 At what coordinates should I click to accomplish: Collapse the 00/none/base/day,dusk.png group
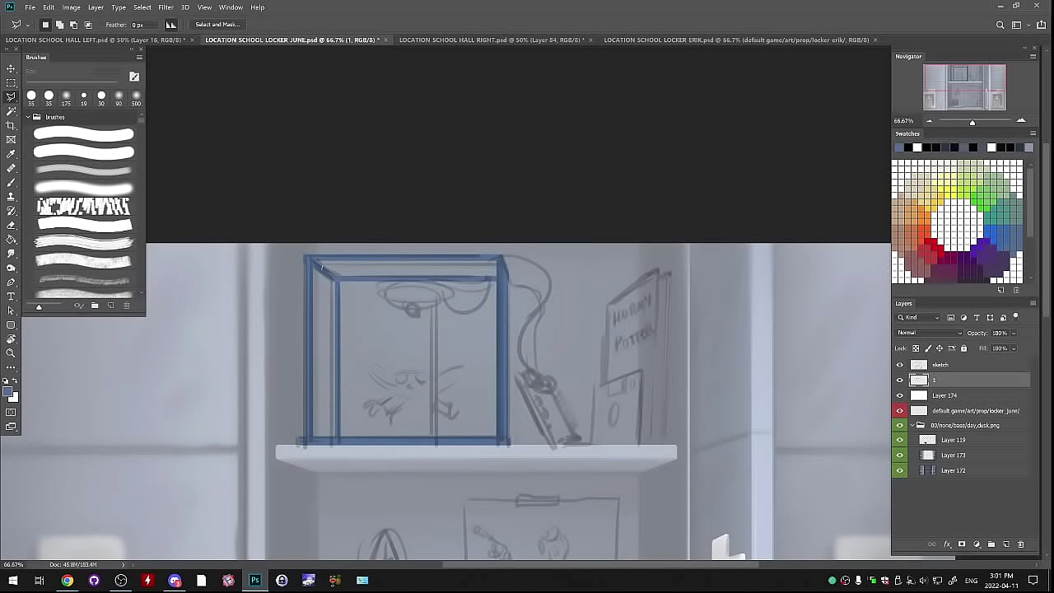coord(912,425)
